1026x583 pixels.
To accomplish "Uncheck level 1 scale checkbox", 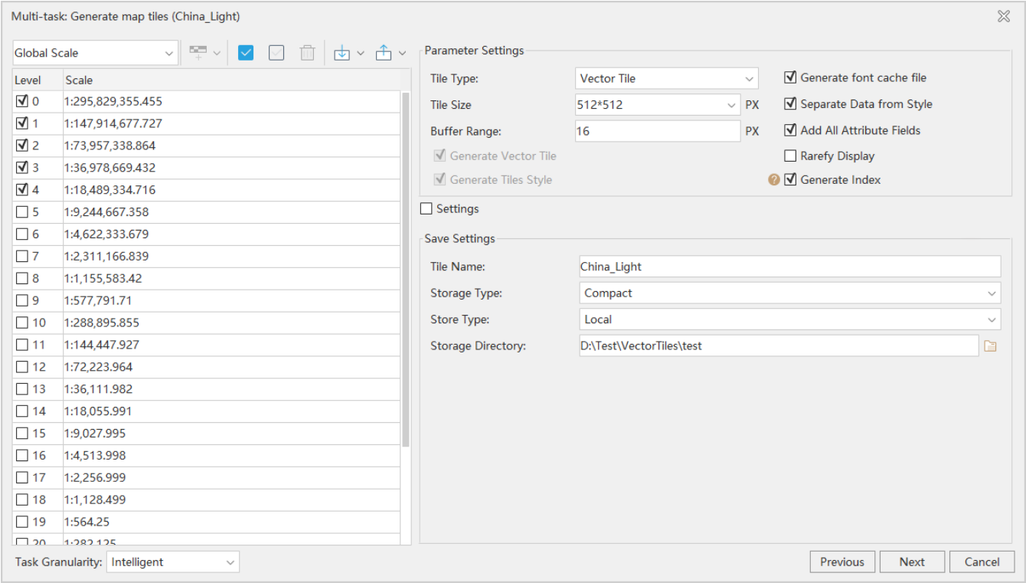I will coord(21,123).
